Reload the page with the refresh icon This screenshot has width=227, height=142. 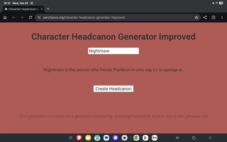(31, 17)
